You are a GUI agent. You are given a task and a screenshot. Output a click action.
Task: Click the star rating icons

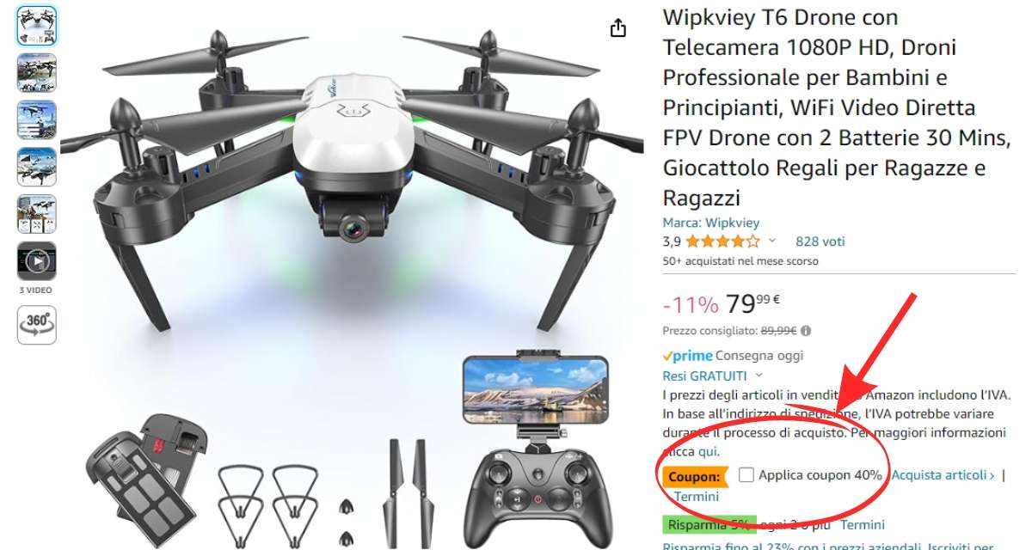722,241
